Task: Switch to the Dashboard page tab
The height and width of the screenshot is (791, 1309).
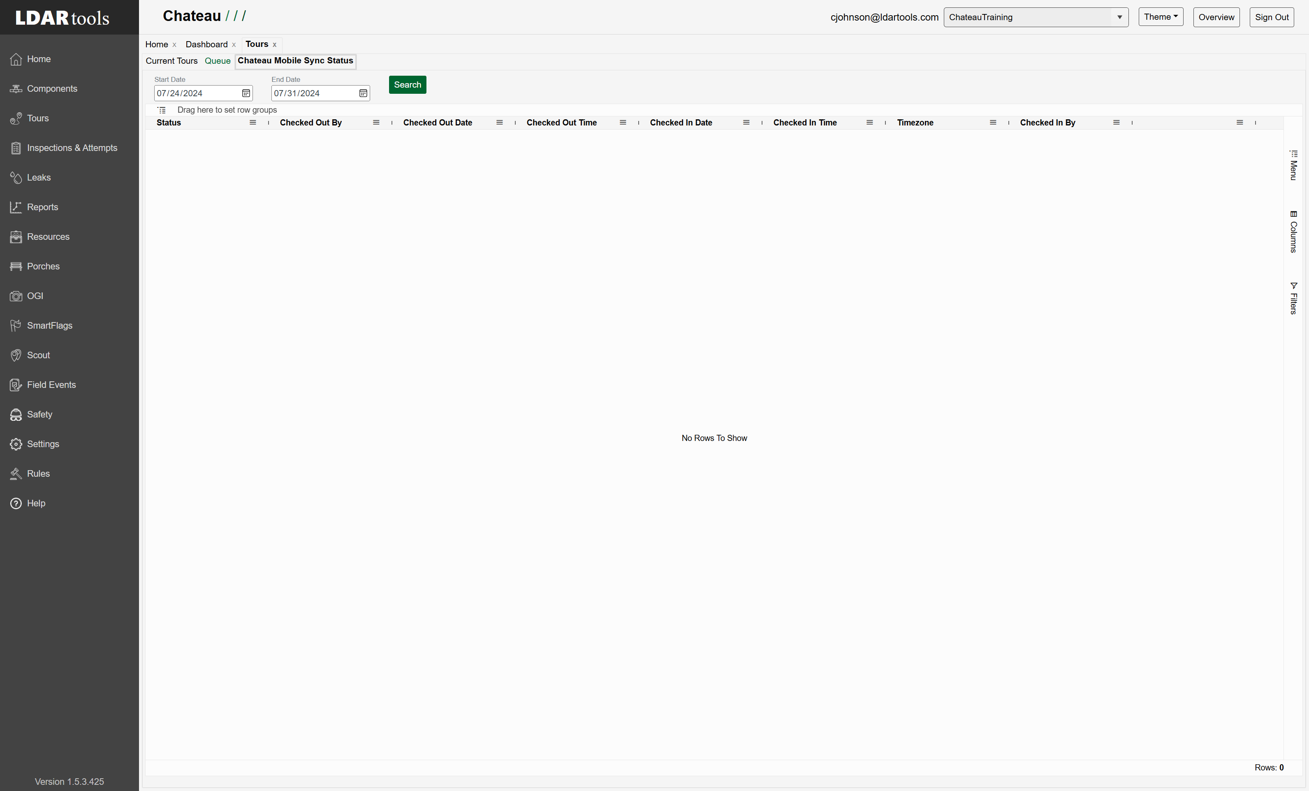Action: (207, 44)
